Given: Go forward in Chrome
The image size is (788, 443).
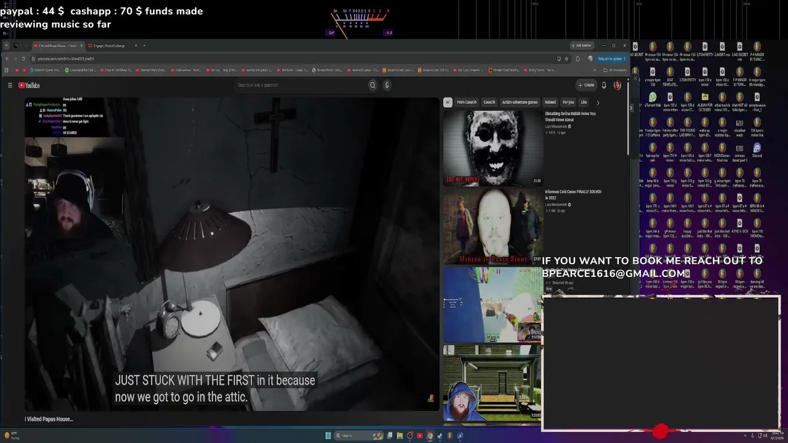Looking at the screenshot, I should [15, 58].
